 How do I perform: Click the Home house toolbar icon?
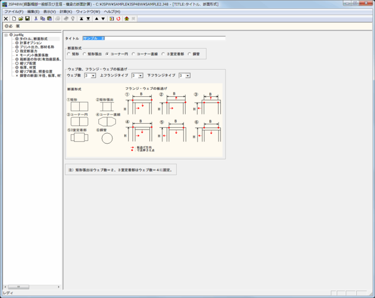pos(127,19)
